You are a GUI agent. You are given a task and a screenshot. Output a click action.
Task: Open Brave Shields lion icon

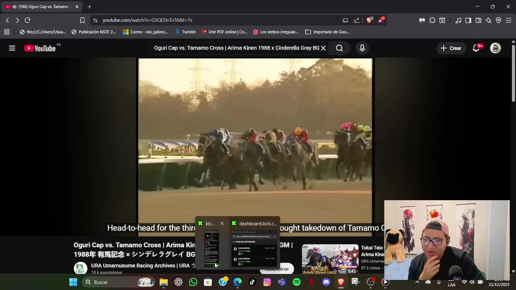coord(369,20)
